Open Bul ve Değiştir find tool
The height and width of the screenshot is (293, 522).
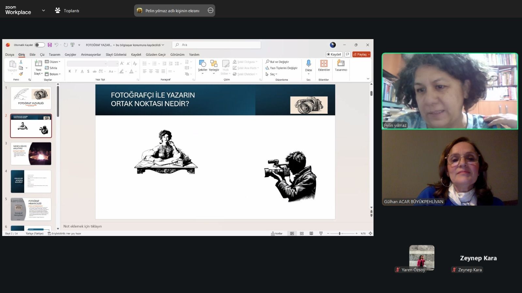pyautogui.click(x=277, y=62)
